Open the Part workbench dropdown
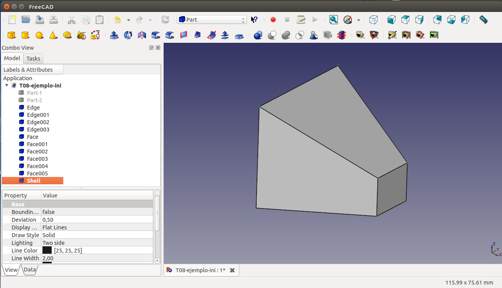502x288 pixels. pyautogui.click(x=211, y=20)
